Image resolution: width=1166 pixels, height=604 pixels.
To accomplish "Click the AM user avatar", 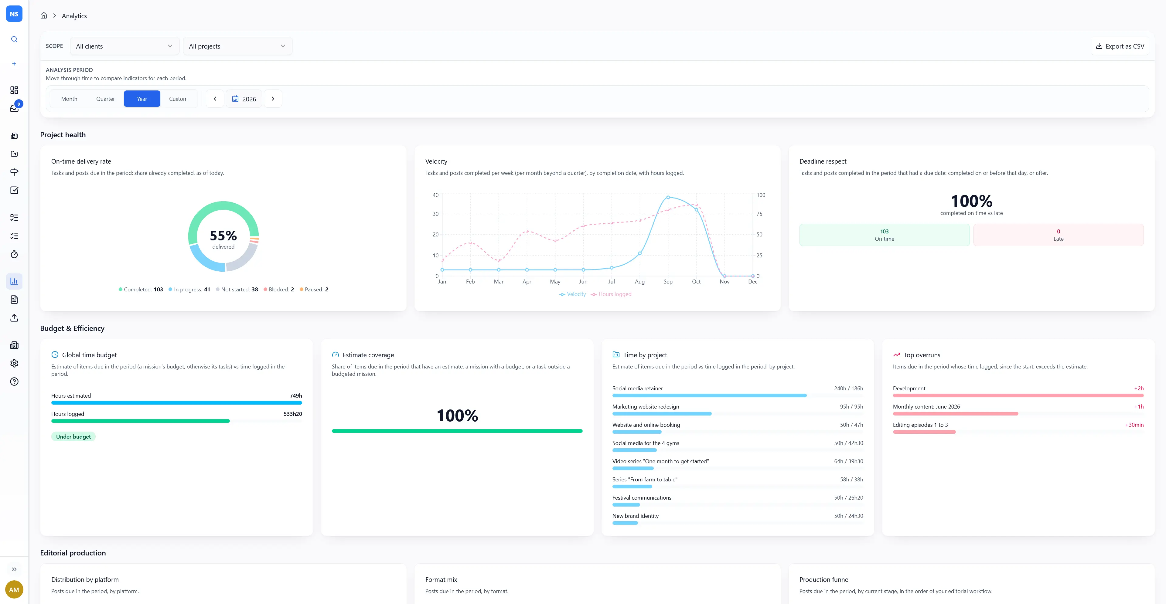I will [14, 589].
